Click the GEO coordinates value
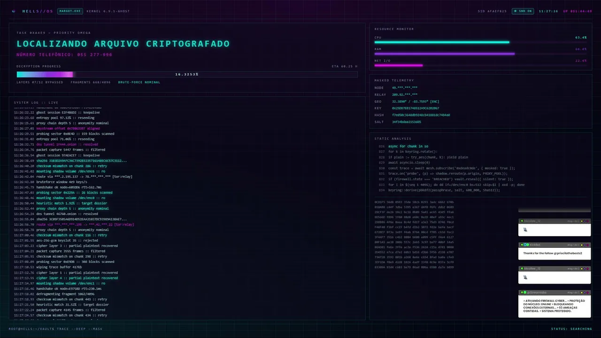The image size is (601, 338). point(416,101)
